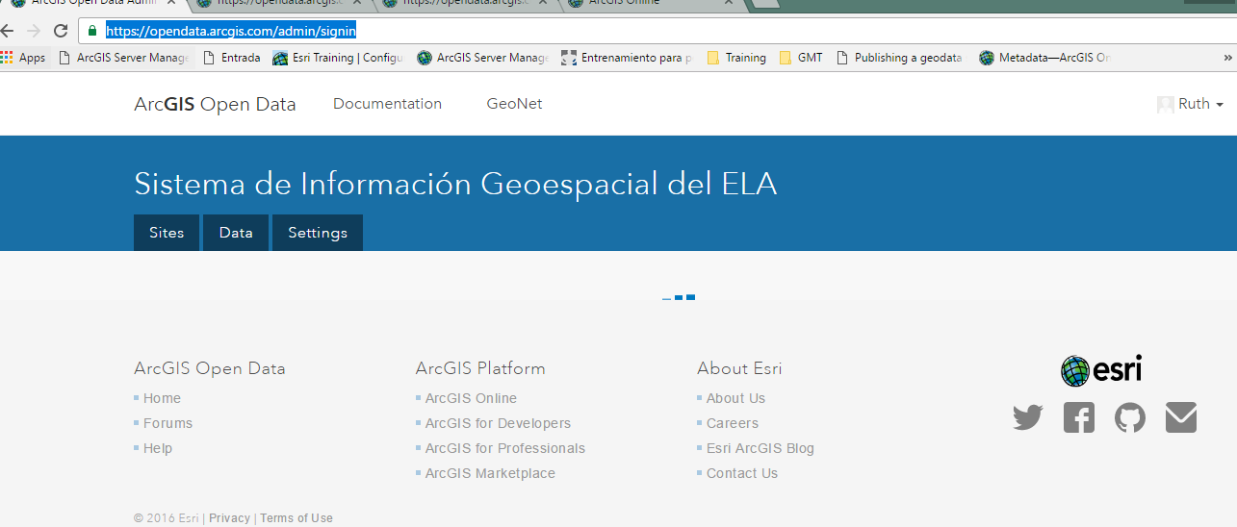Open the Metadata—ArcGIS Online bookmark
This screenshot has height=527, width=1237.
click(1045, 58)
